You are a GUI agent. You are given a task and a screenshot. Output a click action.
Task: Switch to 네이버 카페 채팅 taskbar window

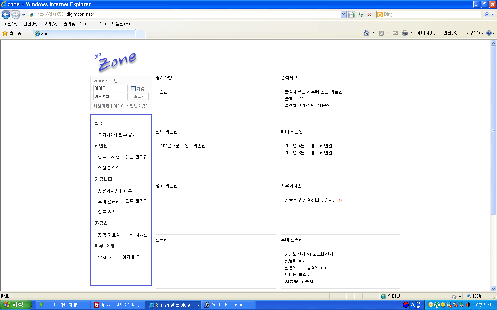coord(62,305)
